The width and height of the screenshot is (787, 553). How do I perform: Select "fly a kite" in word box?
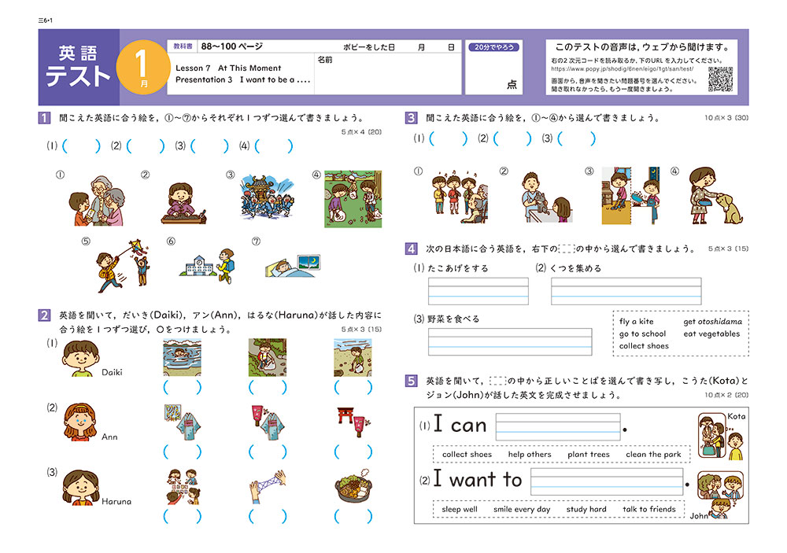(636, 322)
